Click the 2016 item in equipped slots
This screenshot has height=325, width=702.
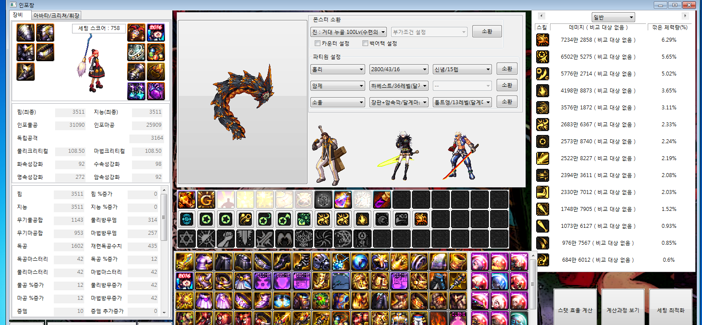point(156,33)
